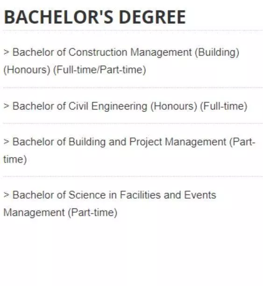
Task: Click the arrow marker before Civil Engineering entry
Action: tap(6, 106)
